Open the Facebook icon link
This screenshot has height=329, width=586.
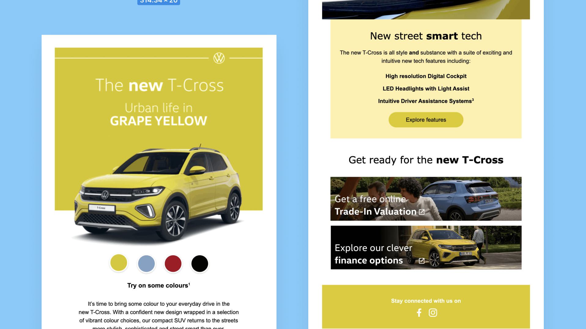(419, 312)
